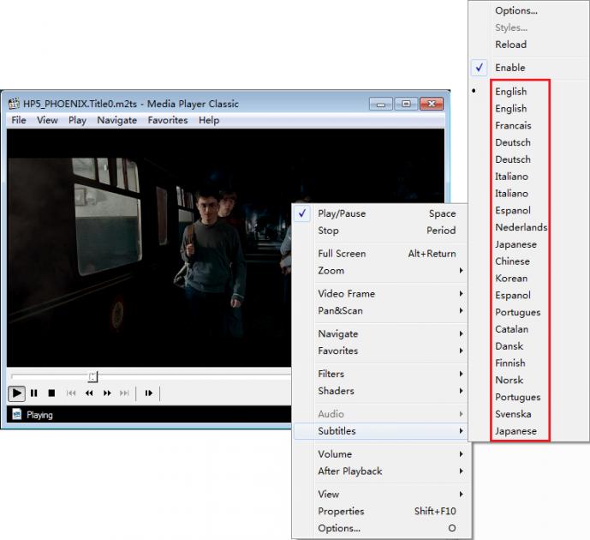This screenshot has height=540, width=590.
Task: Expand the Shaders submenu
Action: [380, 391]
